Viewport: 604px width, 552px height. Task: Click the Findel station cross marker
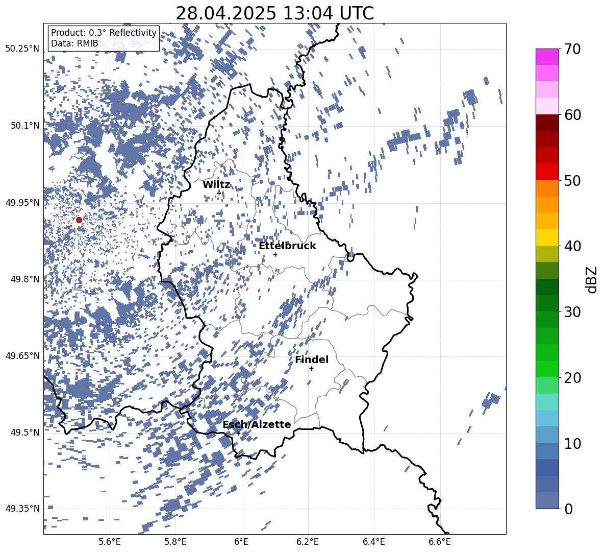(311, 369)
